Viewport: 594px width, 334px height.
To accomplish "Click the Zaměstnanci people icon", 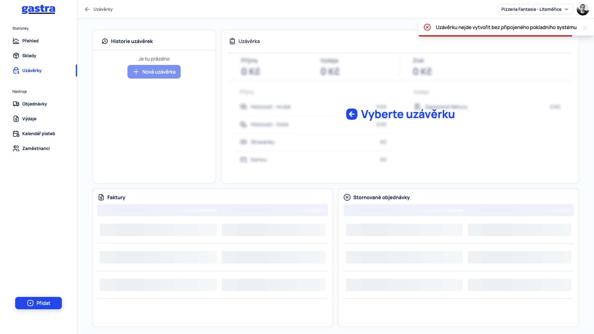I will [16, 148].
